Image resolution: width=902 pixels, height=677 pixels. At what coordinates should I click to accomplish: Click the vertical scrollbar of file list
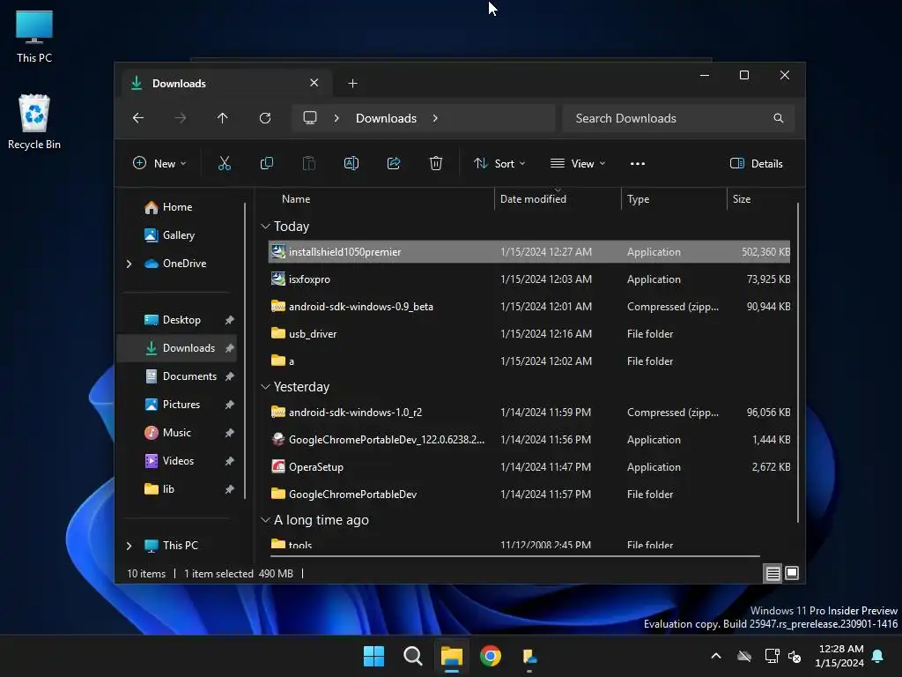tap(798, 362)
